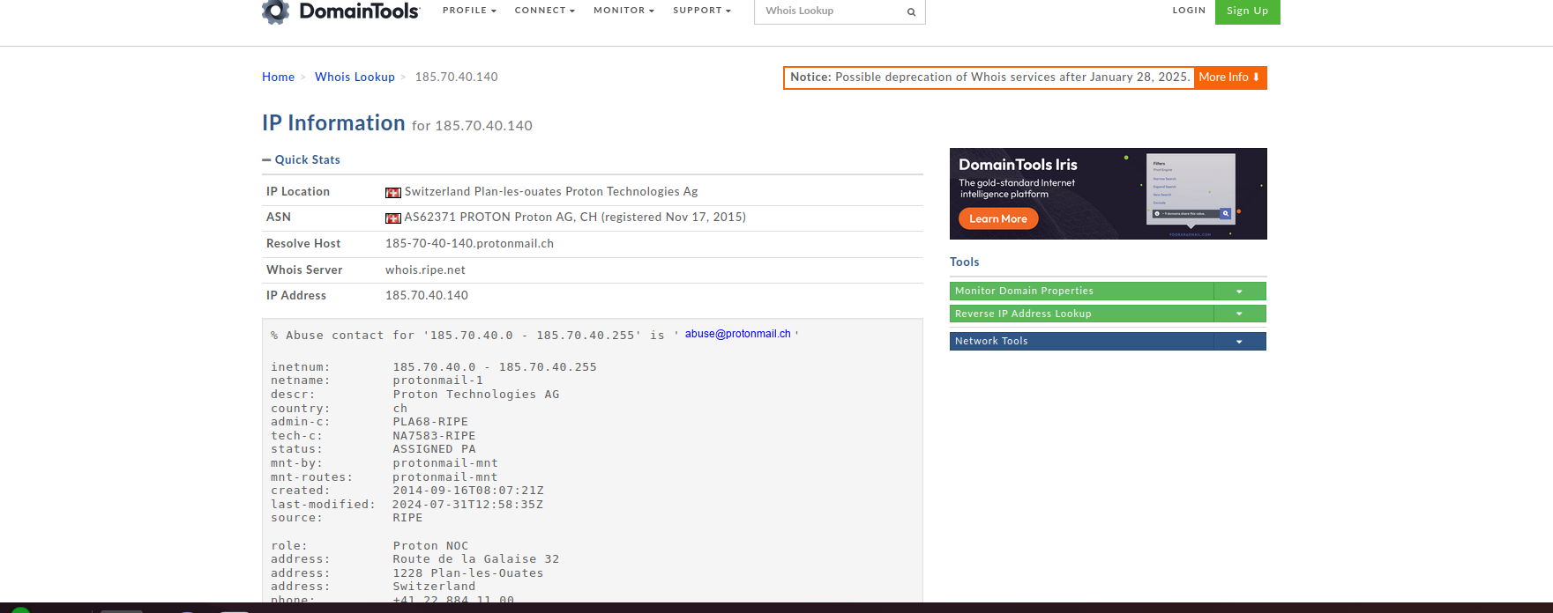
Task: Click created date 2014-09-16T08:07:21Z
Action: tap(468, 491)
